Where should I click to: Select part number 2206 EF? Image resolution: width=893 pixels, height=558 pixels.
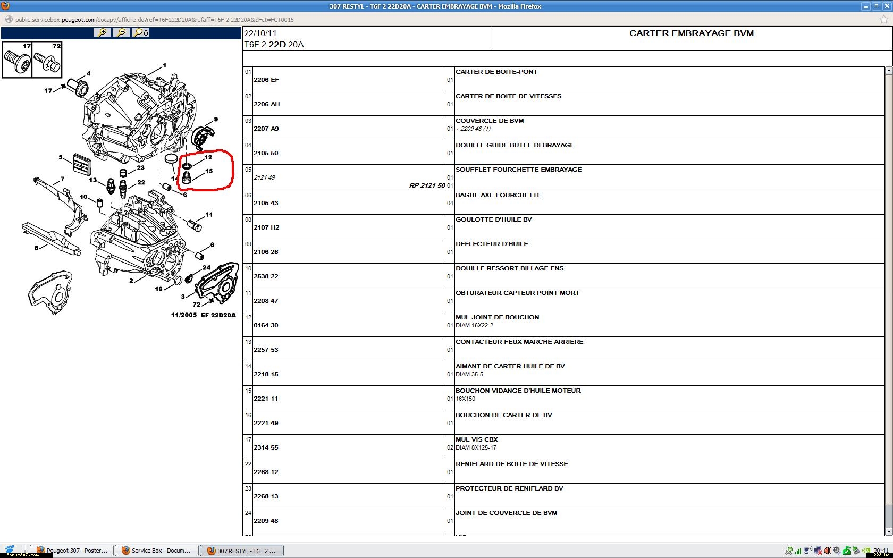pyautogui.click(x=266, y=80)
